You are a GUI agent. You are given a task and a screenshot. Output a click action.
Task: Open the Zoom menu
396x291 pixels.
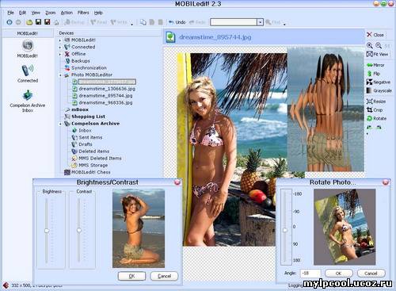50,13
